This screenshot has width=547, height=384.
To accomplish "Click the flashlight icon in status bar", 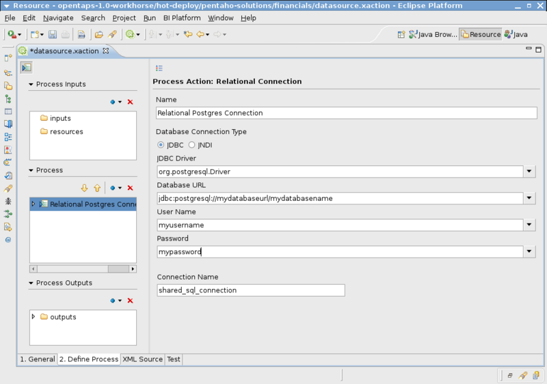I will [523, 375].
